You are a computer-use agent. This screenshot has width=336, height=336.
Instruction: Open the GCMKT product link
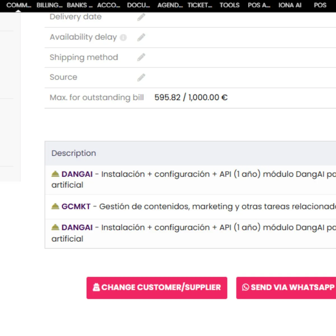click(76, 206)
